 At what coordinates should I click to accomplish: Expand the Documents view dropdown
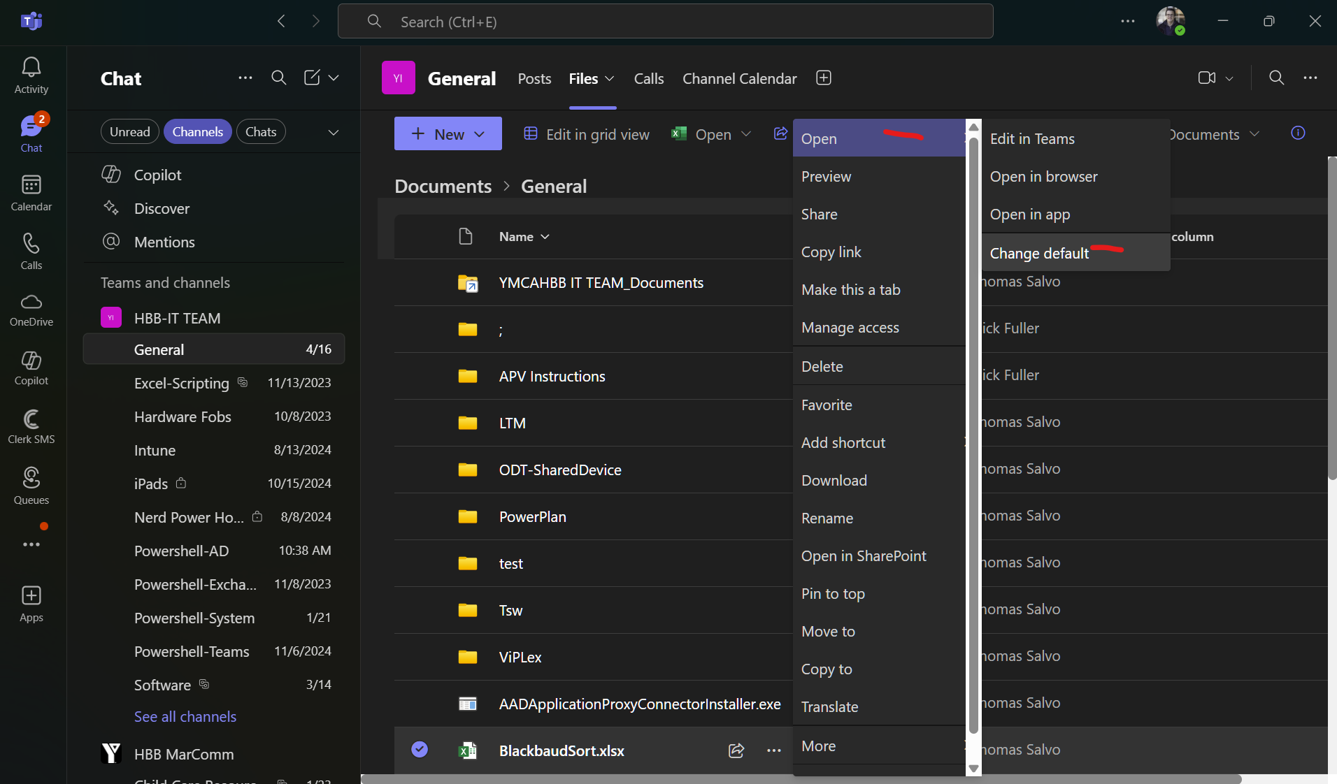[x=1254, y=134]
